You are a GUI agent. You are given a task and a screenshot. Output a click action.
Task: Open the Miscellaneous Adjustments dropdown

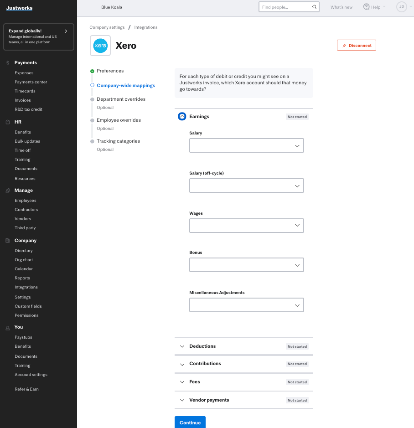[x=246, y=305]
